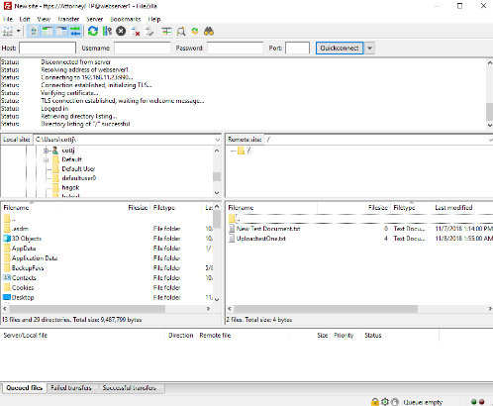The width and height of the screenshot is (493, 406).
Task: Open the Site Manager dropdown arrow
Action: pos(19,32)
